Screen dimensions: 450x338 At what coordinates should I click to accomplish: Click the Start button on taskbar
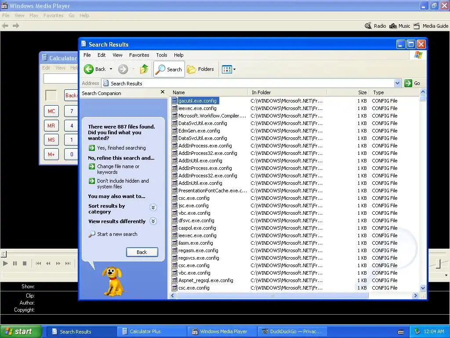click(21, 331)
